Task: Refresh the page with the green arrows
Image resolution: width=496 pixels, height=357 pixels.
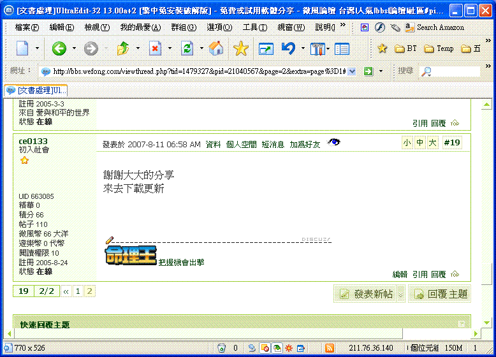Action: tap(187, 48)
